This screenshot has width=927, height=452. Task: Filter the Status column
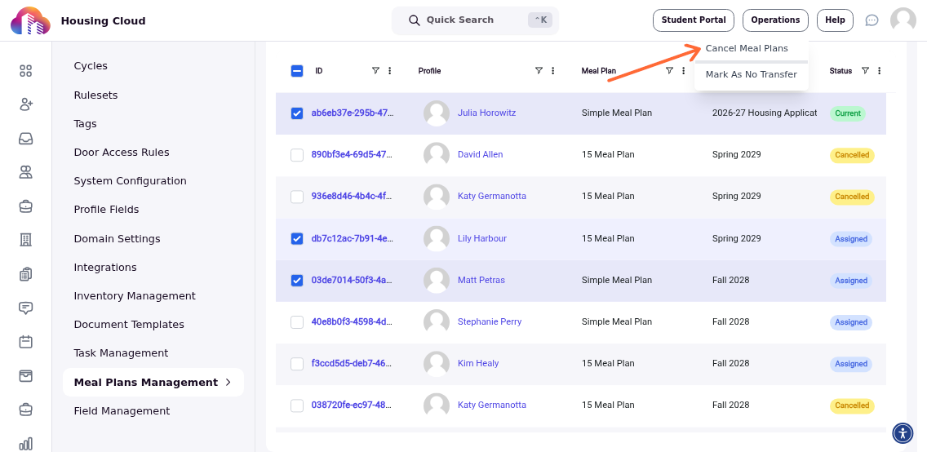click(x=865, y=71)
